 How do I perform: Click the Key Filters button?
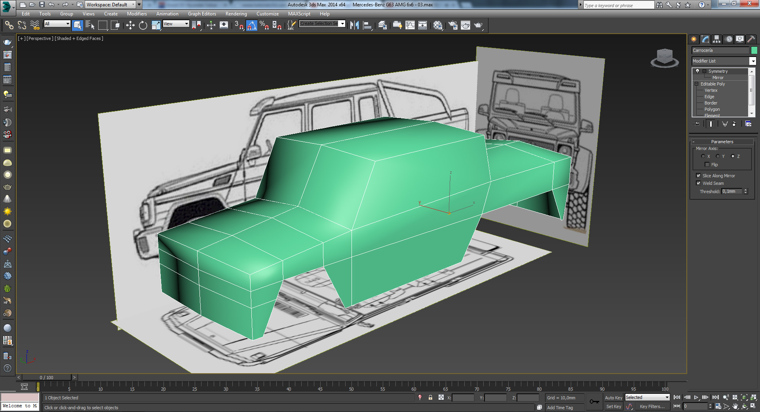652,406
